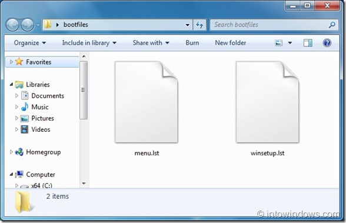Close the bootfiles window
346x223 pixels.
[327, 6]
